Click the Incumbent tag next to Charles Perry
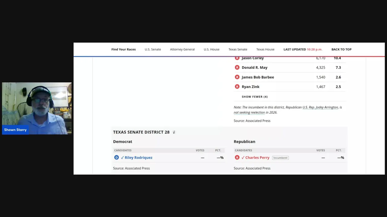Image resolution: width=387 pixels, height=217 pixels. tap(280, 158)
